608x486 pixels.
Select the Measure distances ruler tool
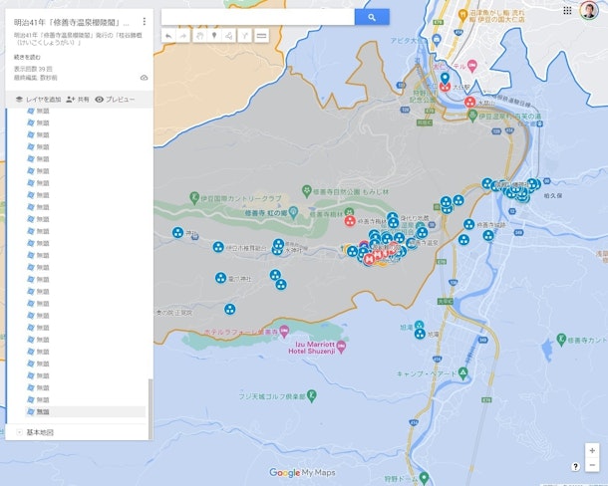(x=261, y=35)
